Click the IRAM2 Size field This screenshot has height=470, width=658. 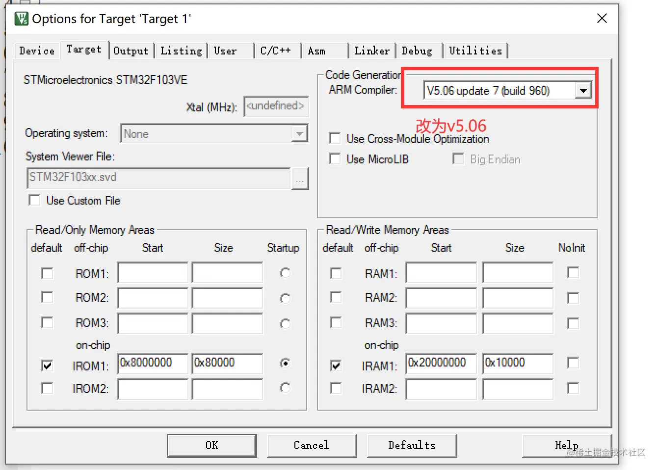(x=518, y=389)
